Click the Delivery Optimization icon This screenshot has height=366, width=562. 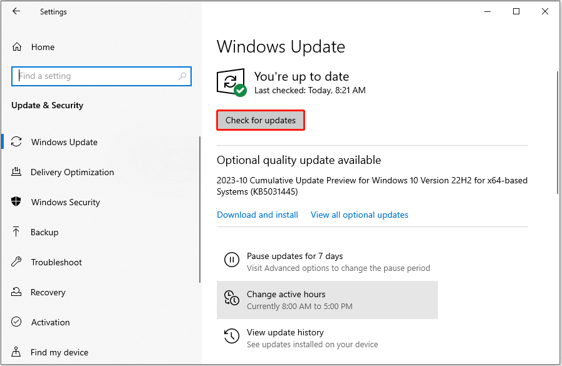[17, 172]
